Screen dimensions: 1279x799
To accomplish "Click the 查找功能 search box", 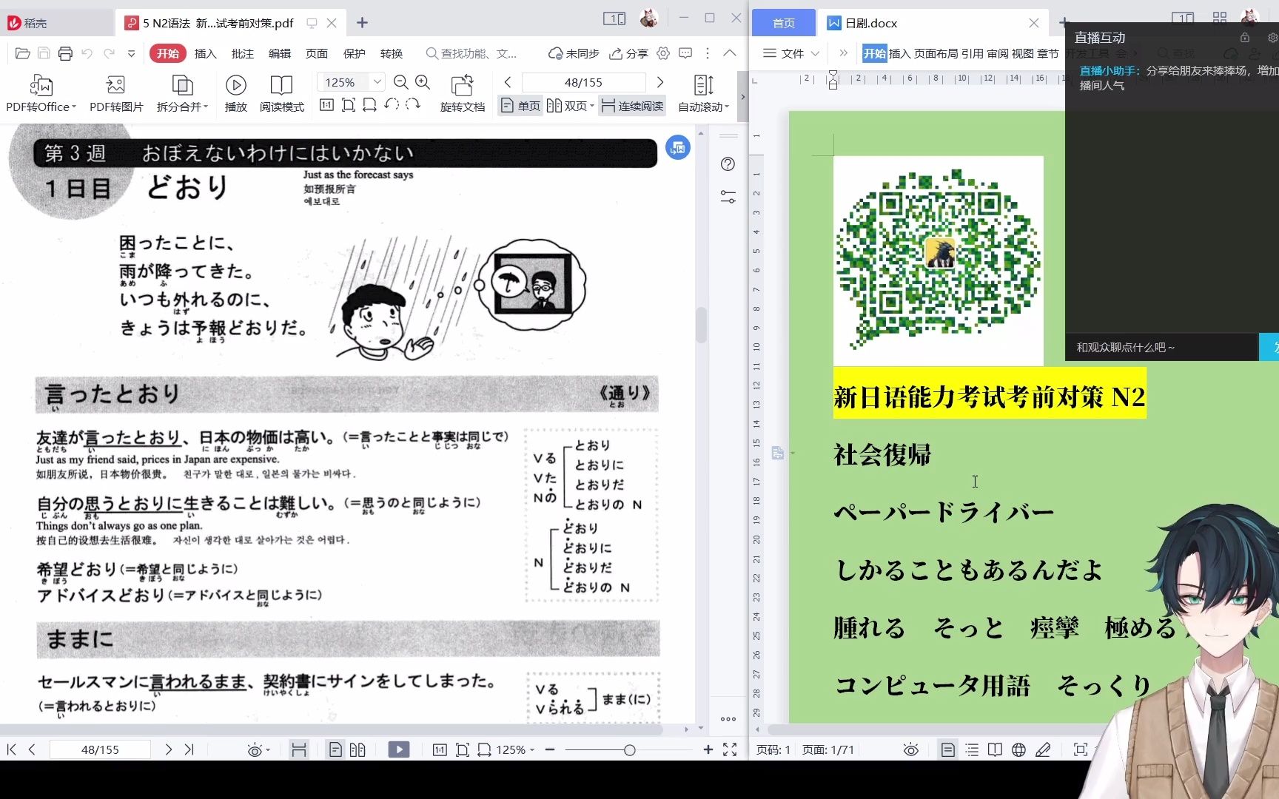I will [471, 53].
